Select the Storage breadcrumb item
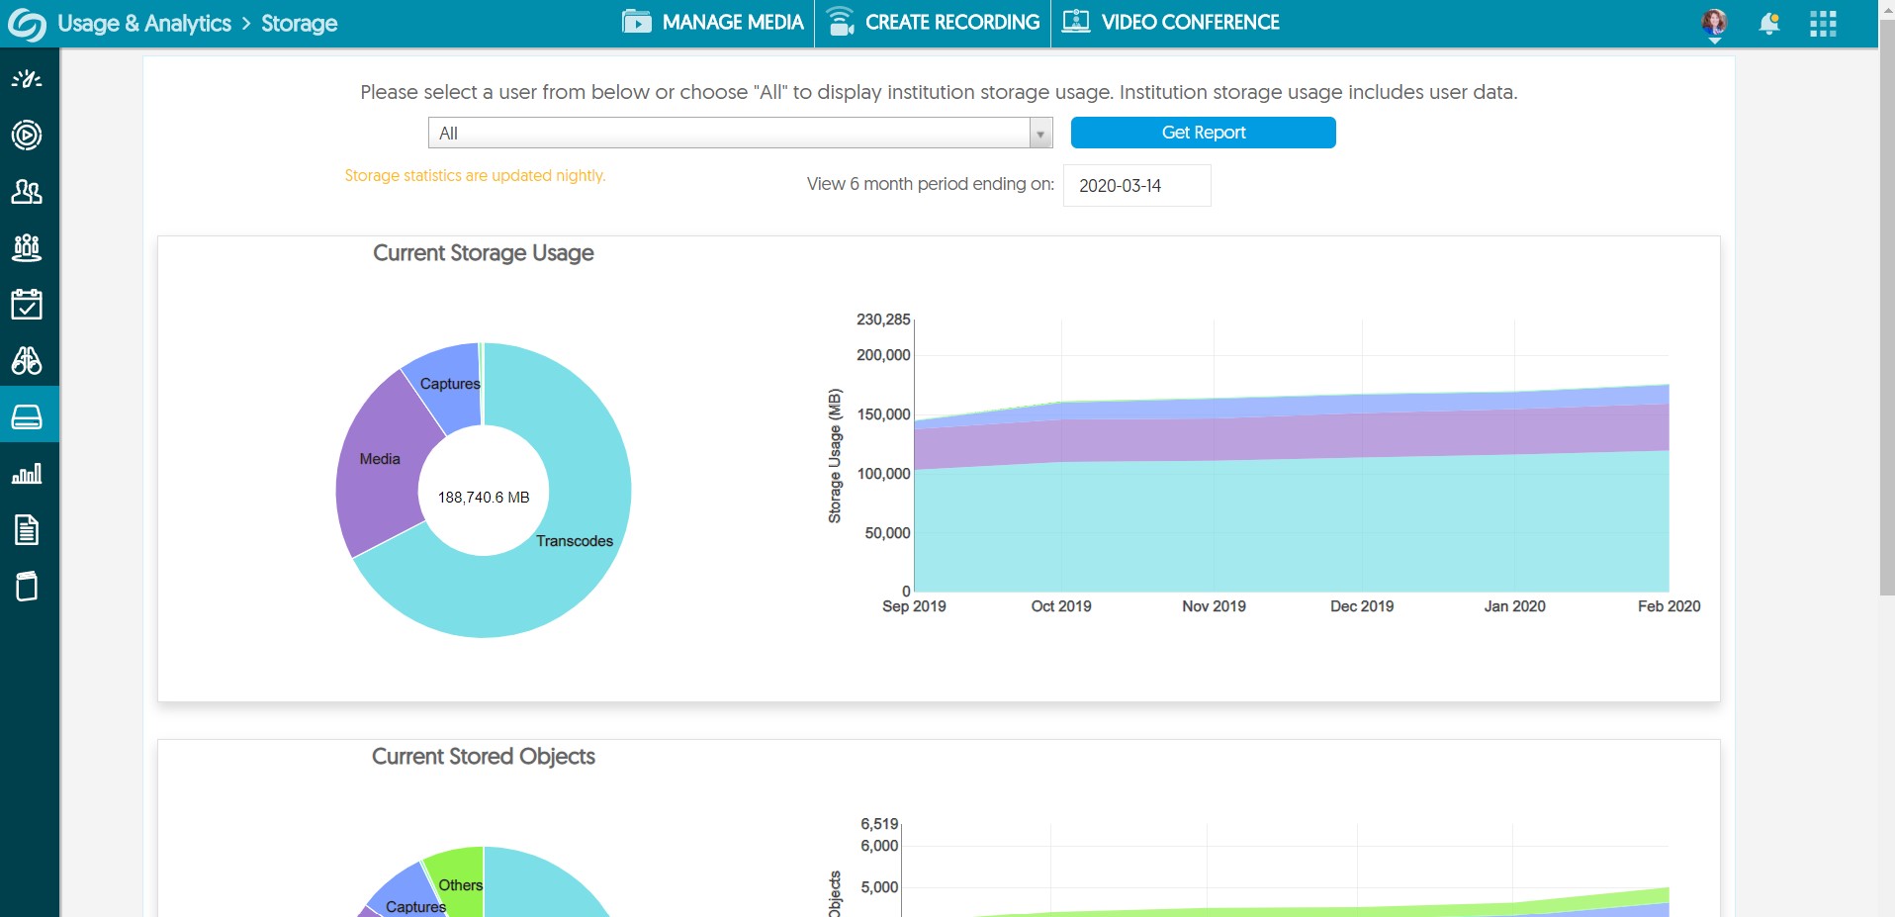The image size is (1895, 917). pos(298,23)
